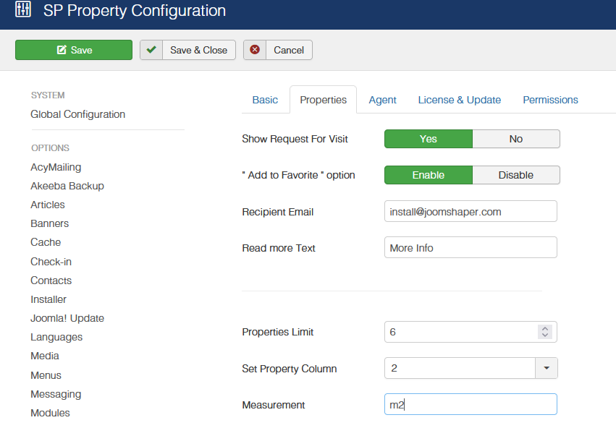This screenshot has width=616, height=428.
Task: Go to License & Update tab
Action: pyautogui.click(x=460, y=100)
